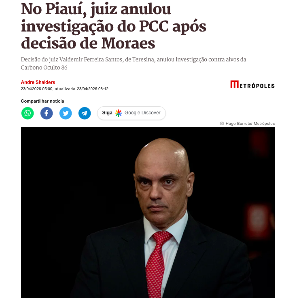Click the word Siga inside the pill button
This screenshot has height=301, width=282.
(x=107, y=113)
